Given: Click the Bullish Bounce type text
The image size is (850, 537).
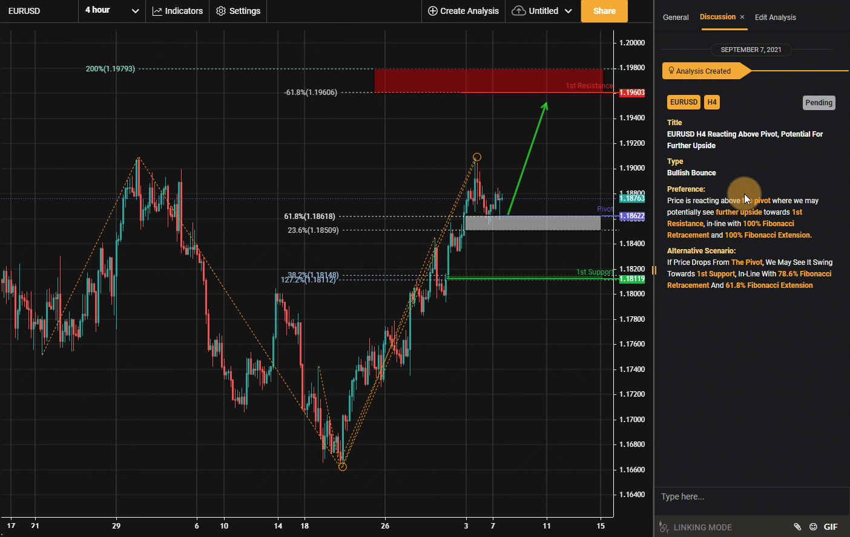Looking at the screenshot, I should click(x=691, y=173).
